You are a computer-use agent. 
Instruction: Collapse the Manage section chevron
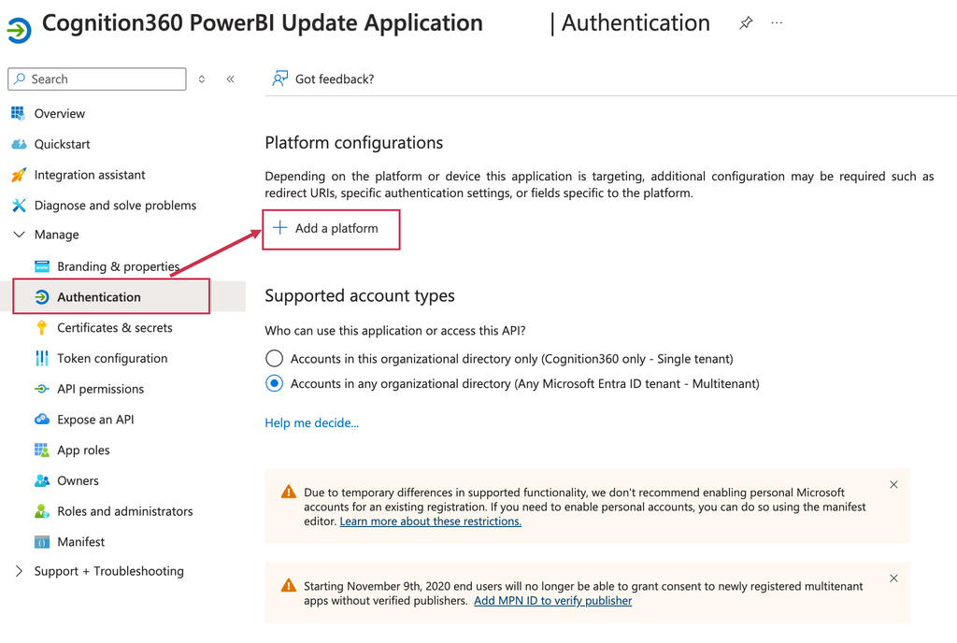19,235
